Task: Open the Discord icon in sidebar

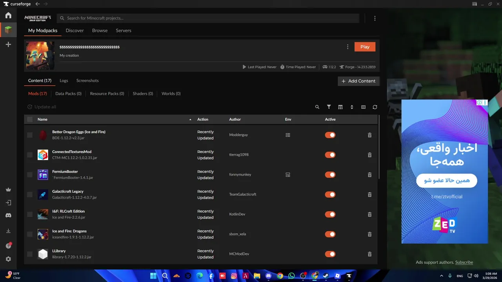Action: 8,215
